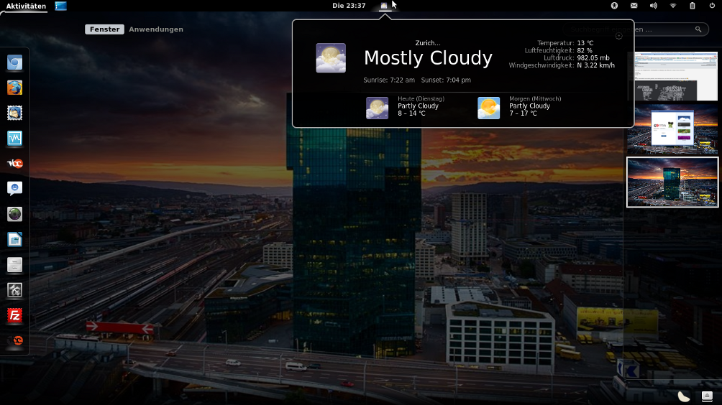Viewport: 722px width, 405px height.
Task: Open the Empathy chat dash icon
Action: coord(14,189)
